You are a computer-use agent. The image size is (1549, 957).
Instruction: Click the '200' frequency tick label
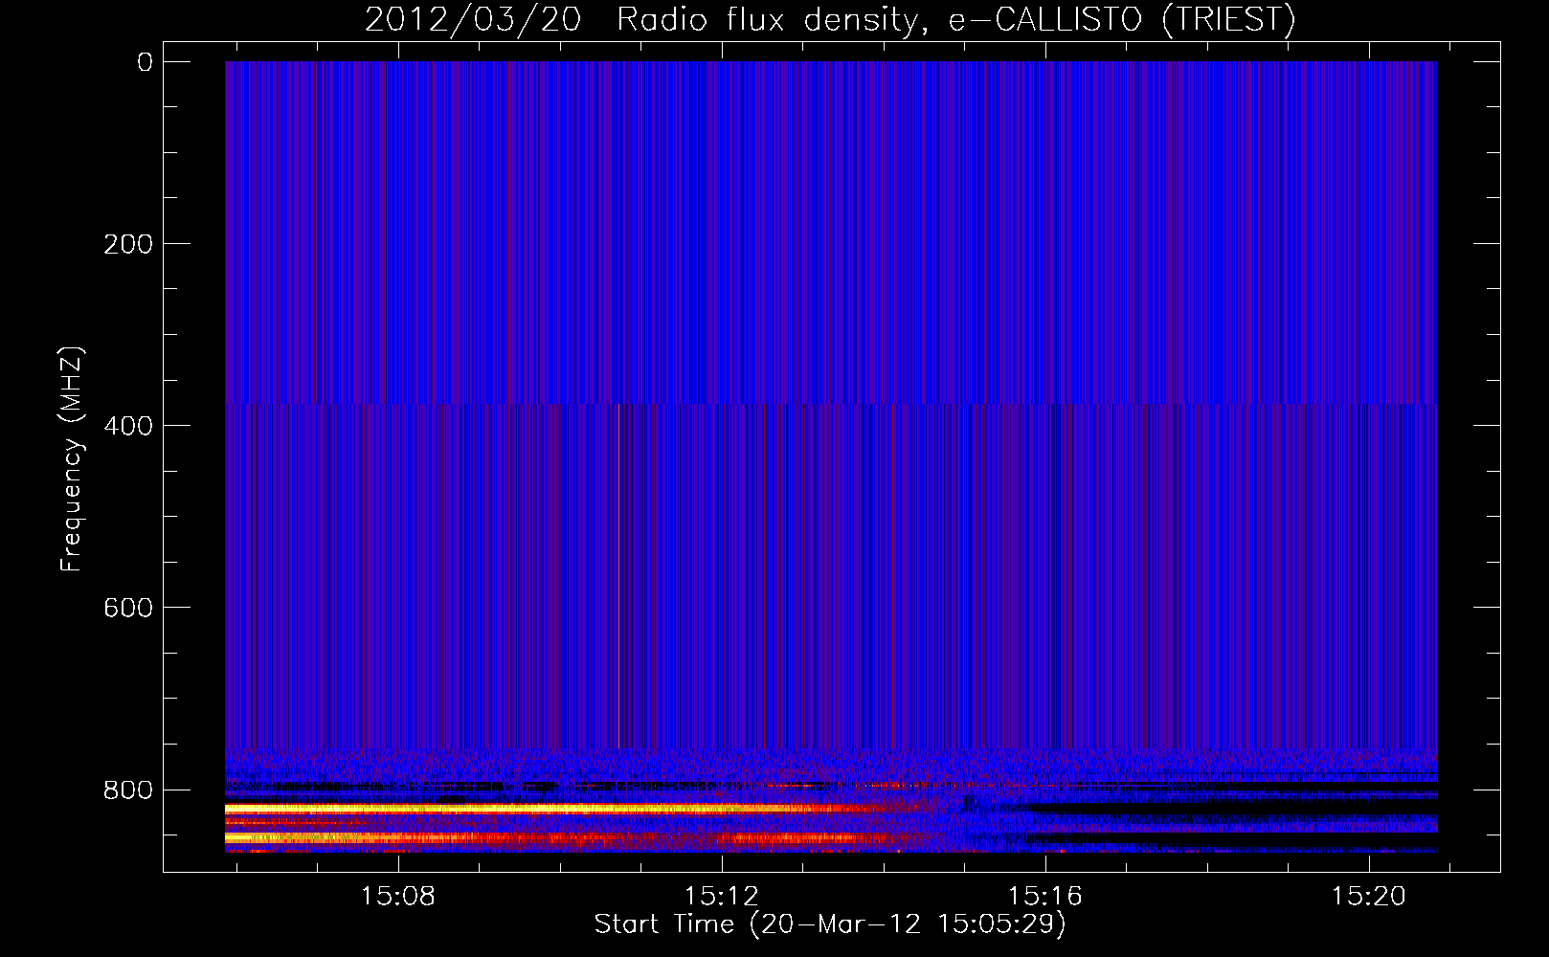(128, 244)
